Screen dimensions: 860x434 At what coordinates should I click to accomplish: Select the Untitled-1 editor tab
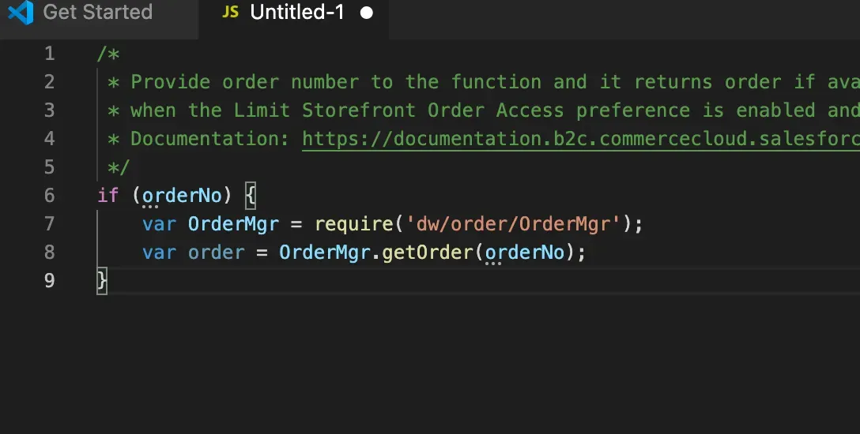[297, 13]
